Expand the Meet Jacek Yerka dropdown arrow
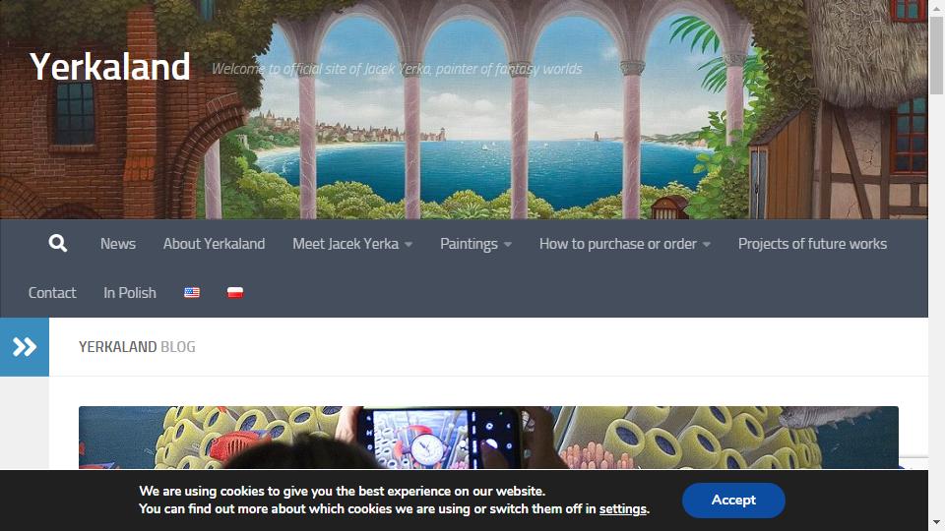Image resolution: width=945 pixels, height=531 pixels. (409, 245)
